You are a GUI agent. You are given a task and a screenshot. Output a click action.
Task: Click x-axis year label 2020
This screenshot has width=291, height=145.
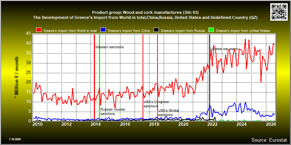click(x=184, y=124)
